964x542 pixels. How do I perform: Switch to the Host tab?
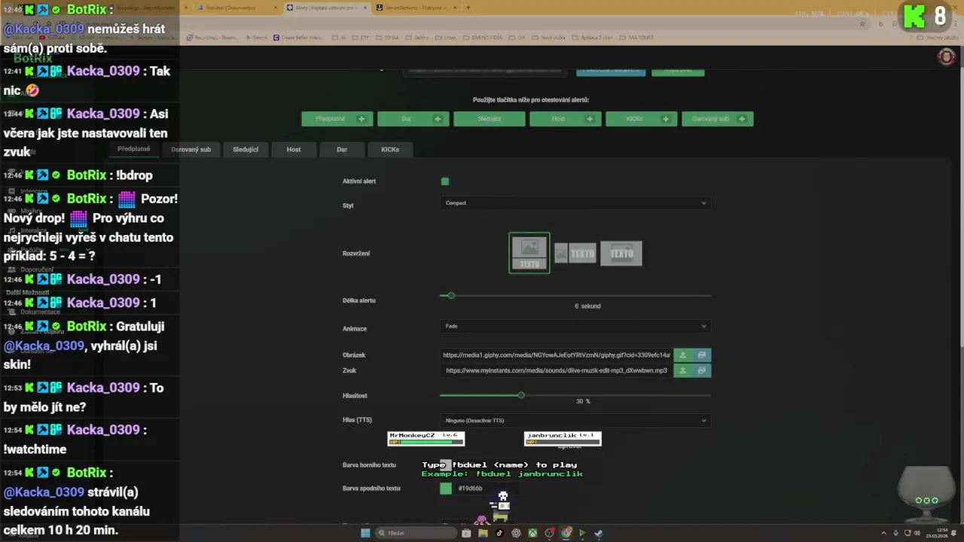(294, 150)
